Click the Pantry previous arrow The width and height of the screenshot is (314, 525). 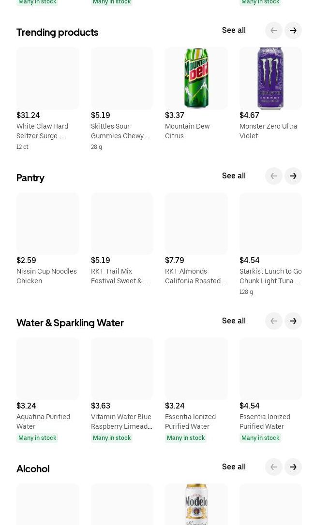click(x=273, y=176)
